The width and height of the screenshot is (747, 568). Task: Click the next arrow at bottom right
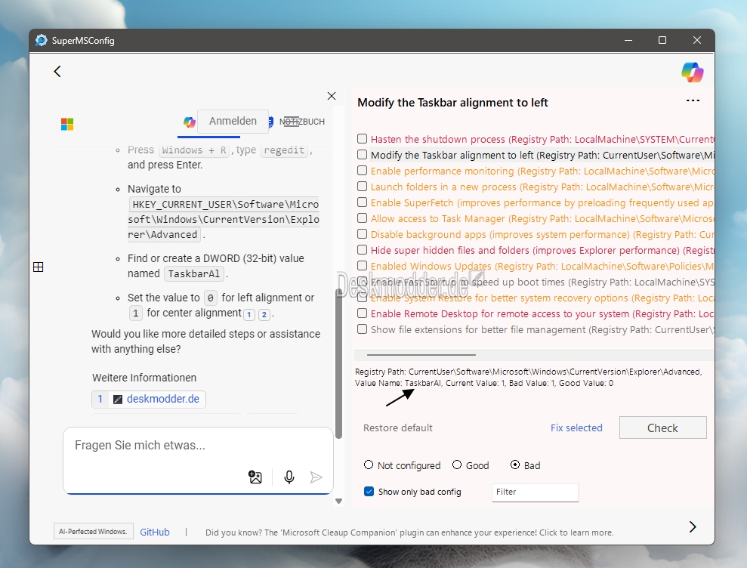point(693,526)
